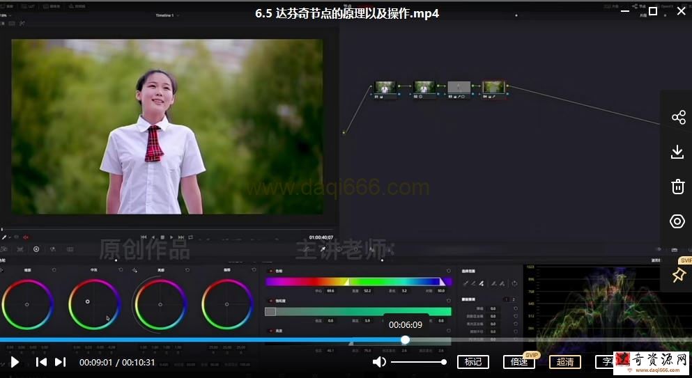Screen dimensions: 692x378
Task: Reset the 亮部 gain wheel
Action: [x=187, y=270]
